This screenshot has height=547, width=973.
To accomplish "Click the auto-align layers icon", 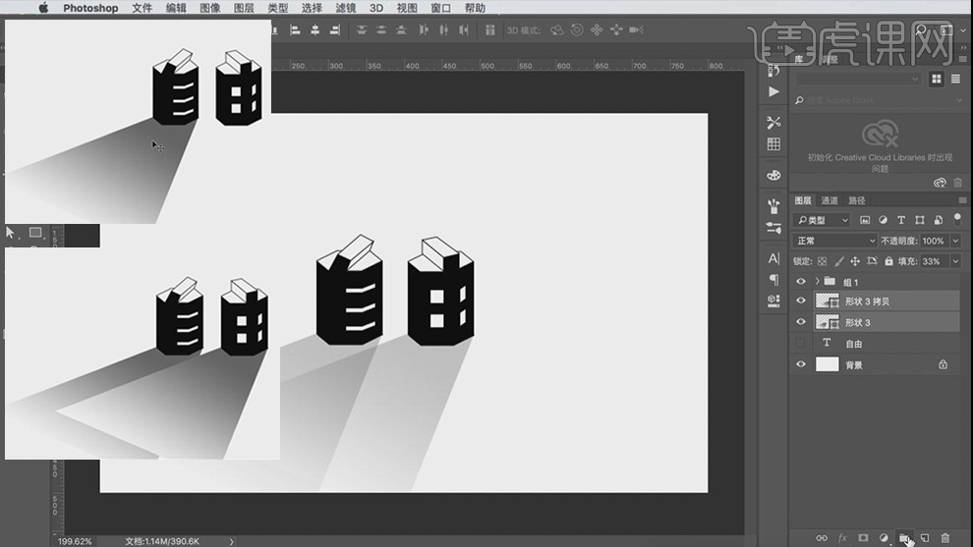I will pos(489,29).
